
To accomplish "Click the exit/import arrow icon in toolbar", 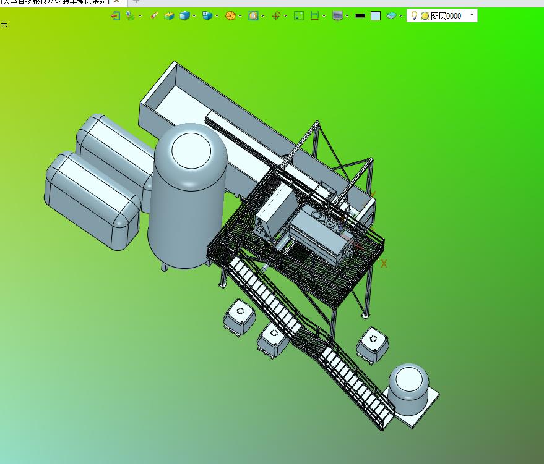I will click(x=116, y=15).
